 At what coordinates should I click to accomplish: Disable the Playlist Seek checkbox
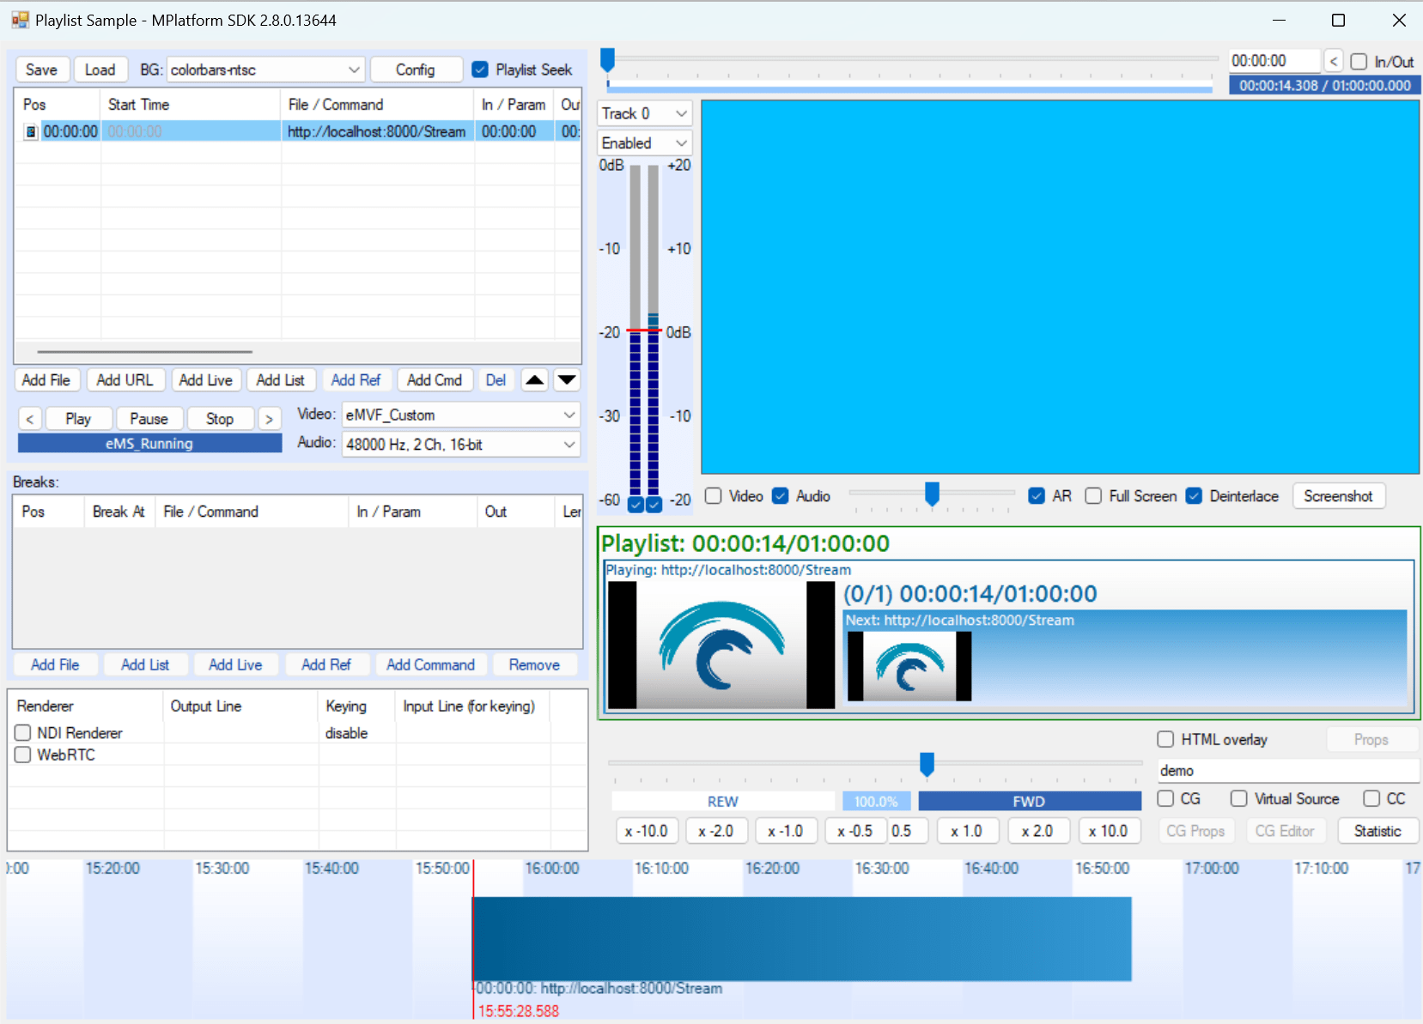(x=479, y=70)
